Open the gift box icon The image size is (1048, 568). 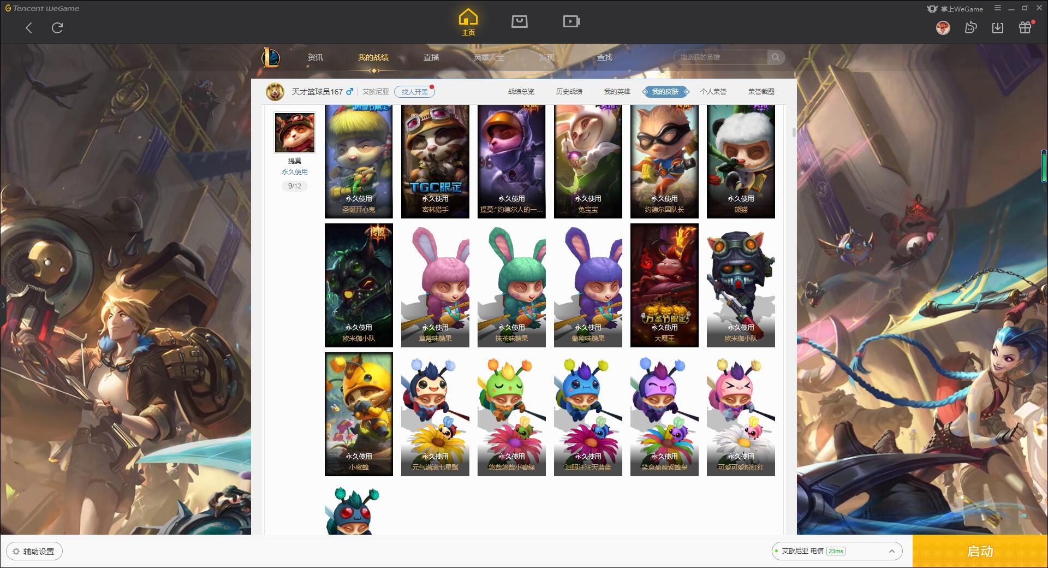[x=1025, y=27]
